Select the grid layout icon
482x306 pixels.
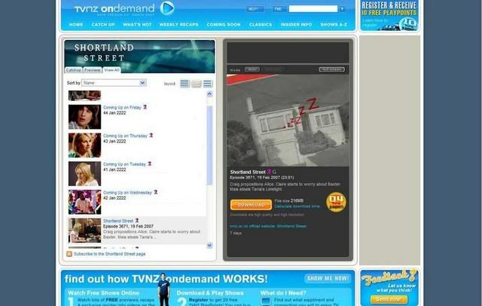click(185, 84)
